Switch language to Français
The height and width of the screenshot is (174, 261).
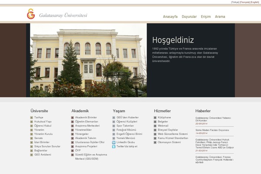pos(244,2)
